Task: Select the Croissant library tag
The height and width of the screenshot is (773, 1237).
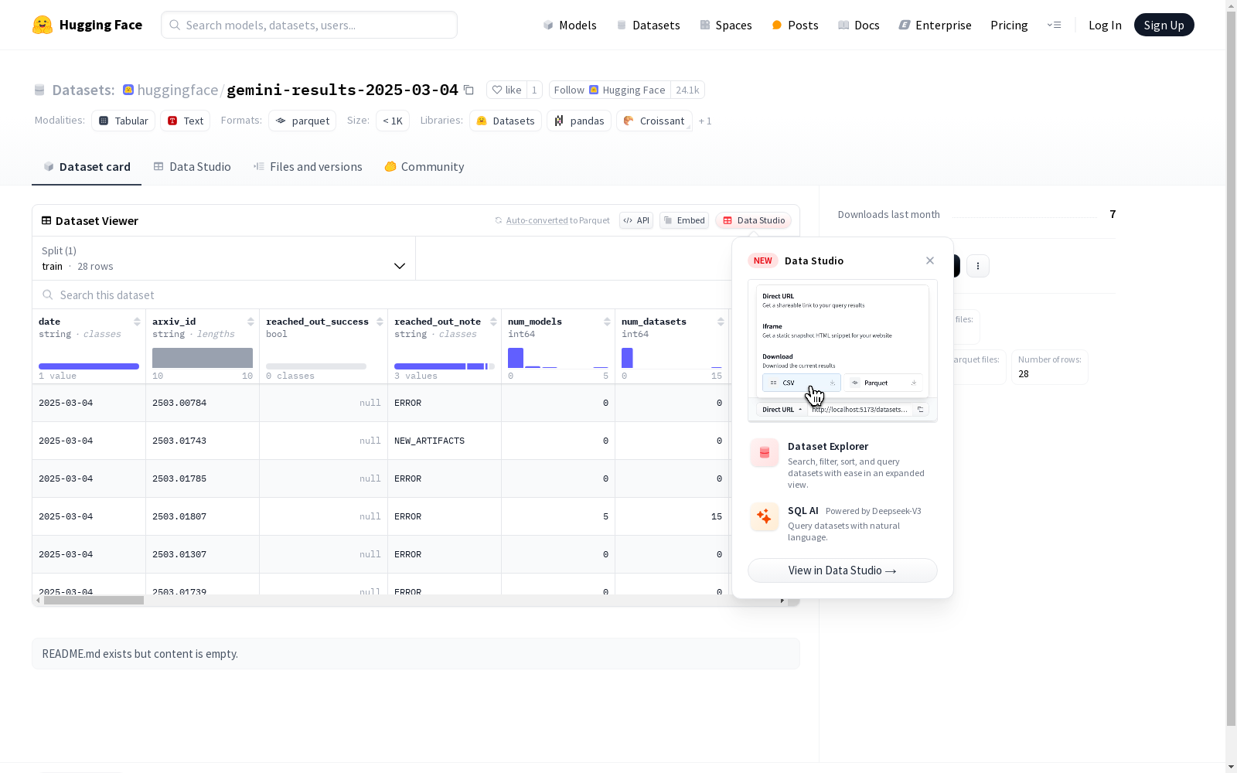Action: [x=654, y=121]
